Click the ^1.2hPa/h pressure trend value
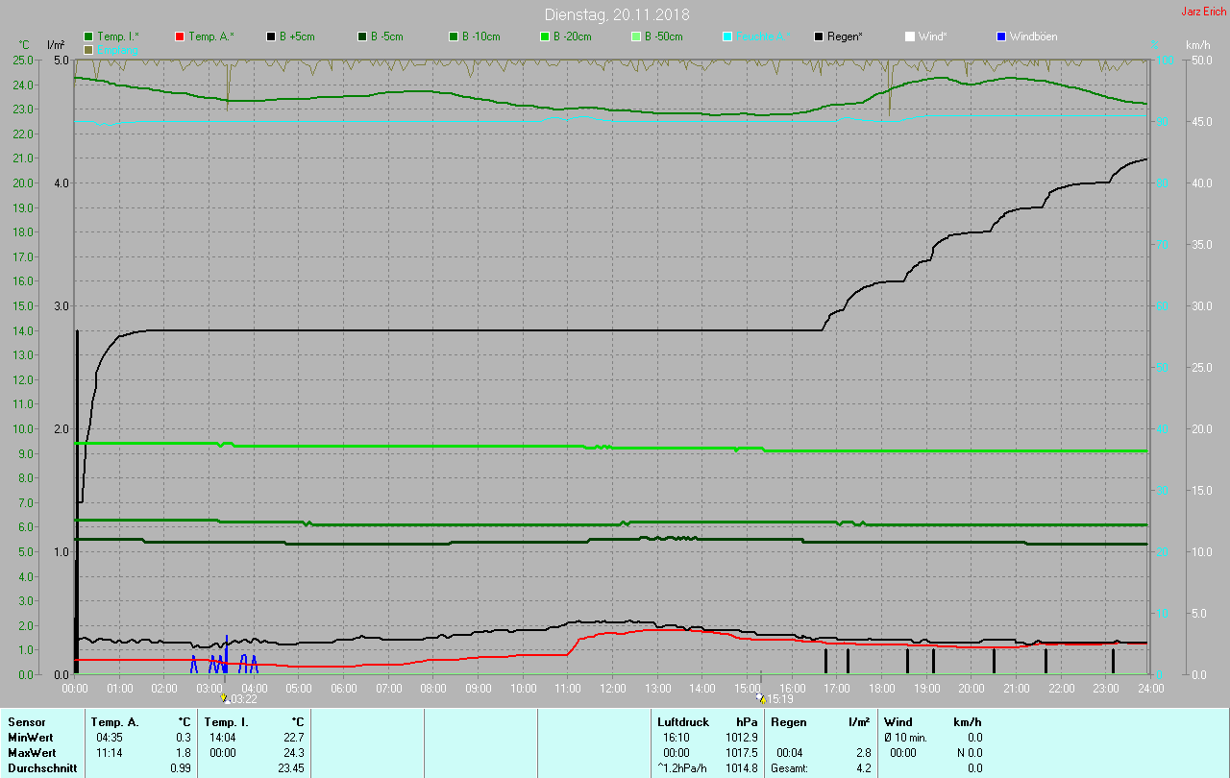This screenshot has width=1230, height=778. click(683, 768)
